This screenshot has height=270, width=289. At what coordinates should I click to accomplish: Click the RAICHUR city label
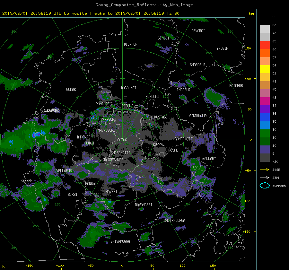(x=236, y=86)
